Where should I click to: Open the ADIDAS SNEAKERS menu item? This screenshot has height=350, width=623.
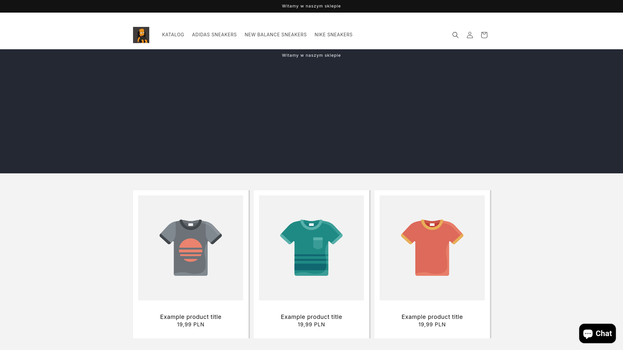coord(214,35)
